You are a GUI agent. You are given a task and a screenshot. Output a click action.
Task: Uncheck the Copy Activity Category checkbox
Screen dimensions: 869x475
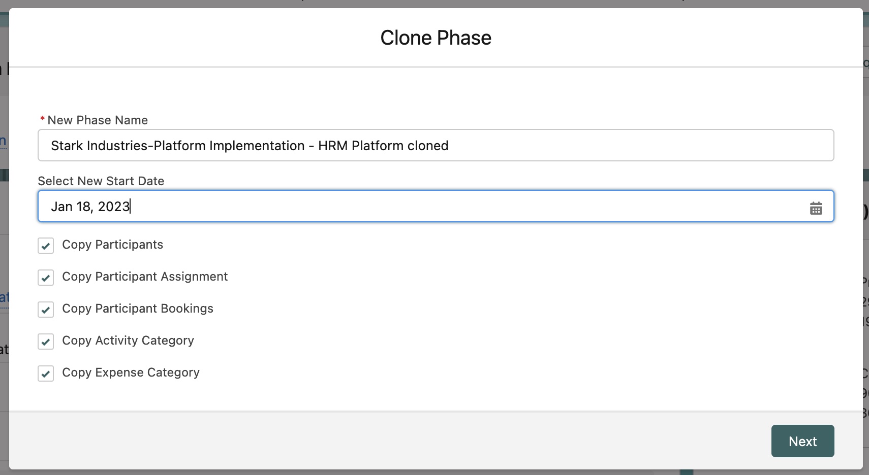pyautogui.click(x=45, y=342)
